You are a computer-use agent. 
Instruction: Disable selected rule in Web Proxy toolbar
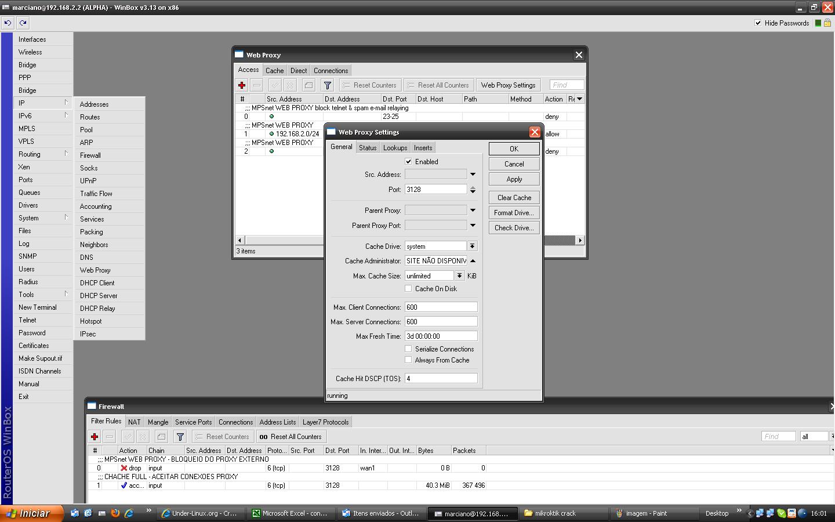click(x=290, y=85)
